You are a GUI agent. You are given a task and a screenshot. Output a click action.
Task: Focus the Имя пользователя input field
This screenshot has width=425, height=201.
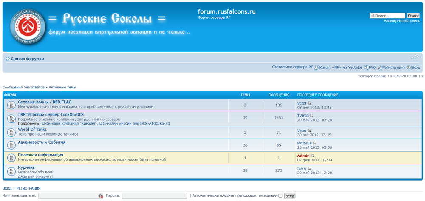[x=71, y=196]
